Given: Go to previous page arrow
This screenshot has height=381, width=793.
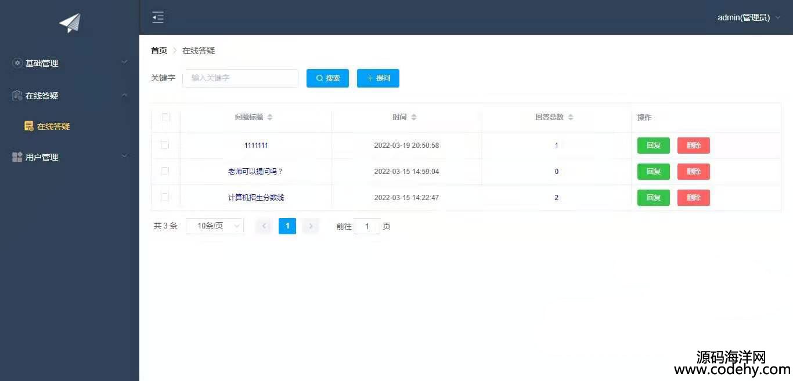Looking at the screenshot, I should tap(264, 226).
